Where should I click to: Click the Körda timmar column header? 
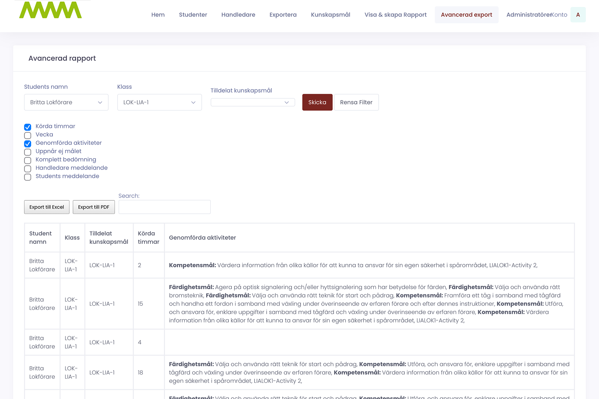[149, 238]
